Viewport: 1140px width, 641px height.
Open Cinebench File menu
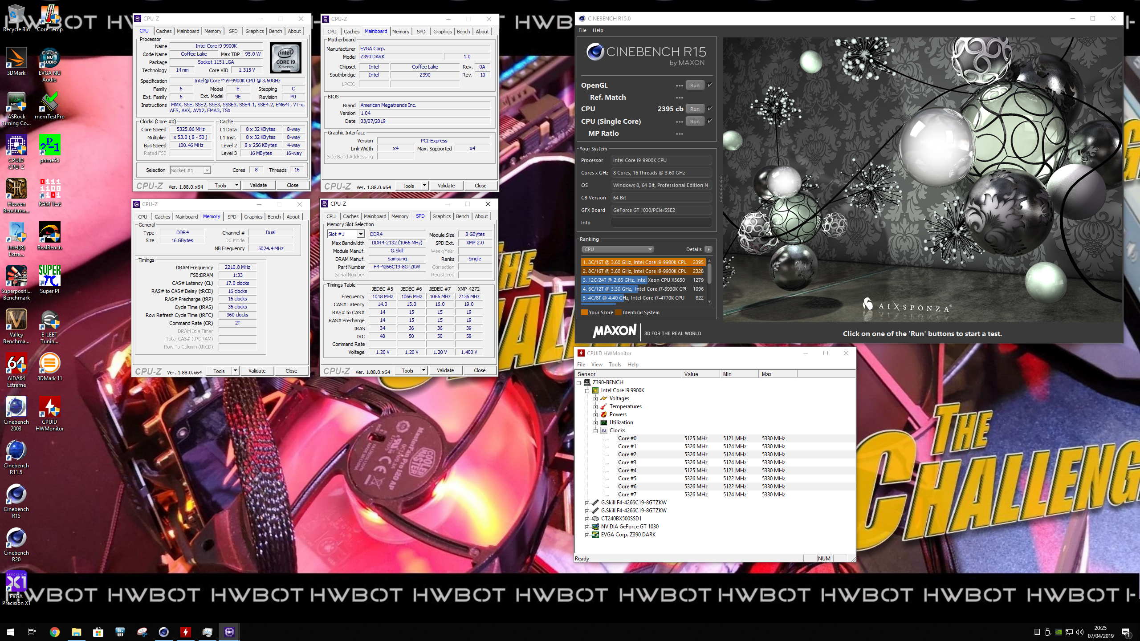click(582, 30)
